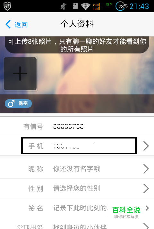Expand the 签名 signature row arrow
The height and width of the screenshot is (229, 154).
coord(147,208)
